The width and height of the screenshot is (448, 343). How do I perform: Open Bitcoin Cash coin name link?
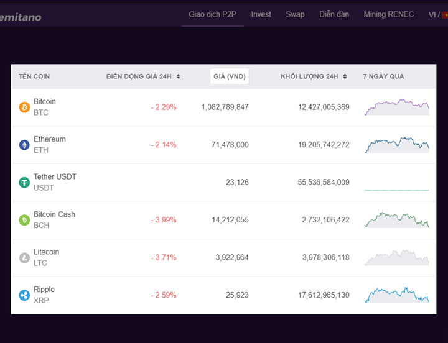54,214
